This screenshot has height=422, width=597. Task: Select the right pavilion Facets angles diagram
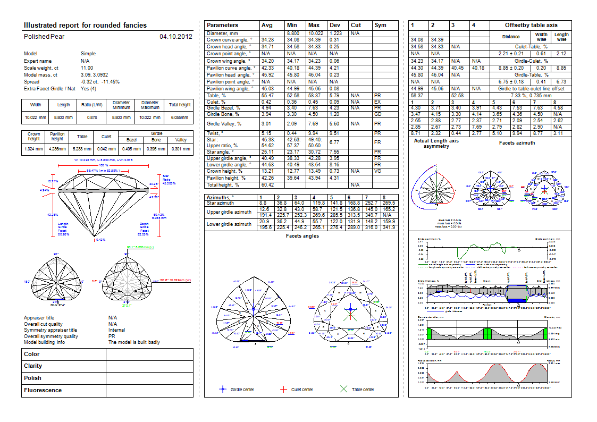click(x=349, y=309)
